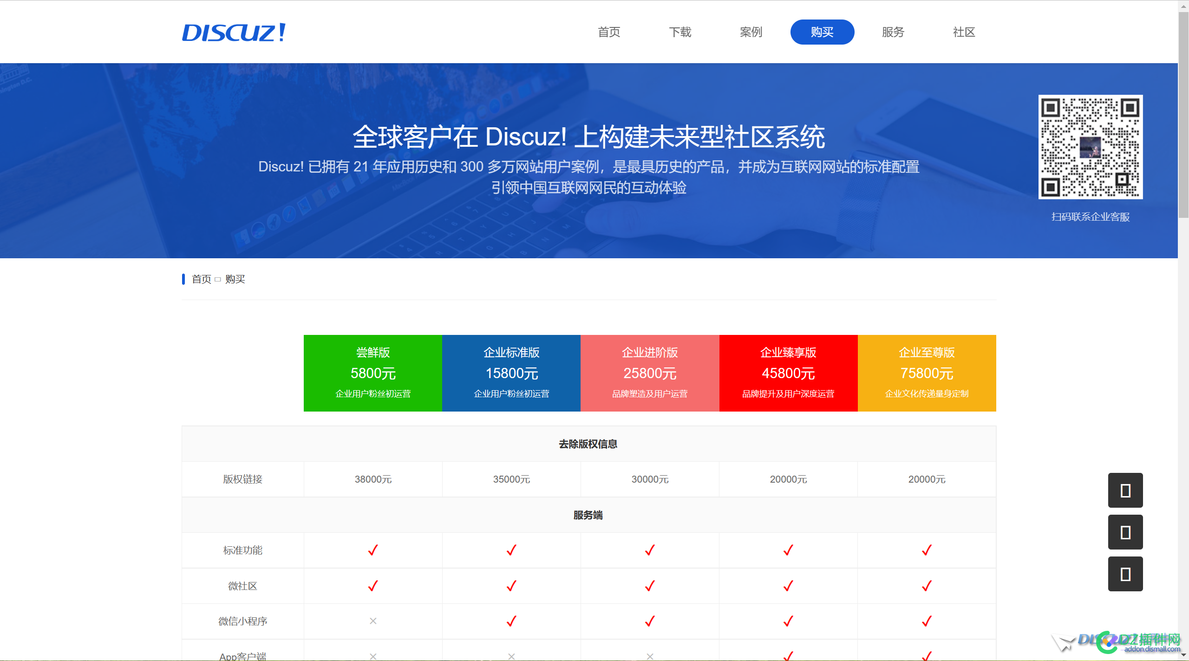
Task: Click the customer service QR code
Action: [1091, 147]
